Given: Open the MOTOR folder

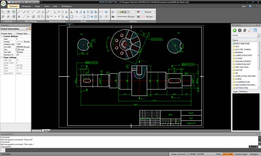Looking at the screenshot, I should (239, 70).
